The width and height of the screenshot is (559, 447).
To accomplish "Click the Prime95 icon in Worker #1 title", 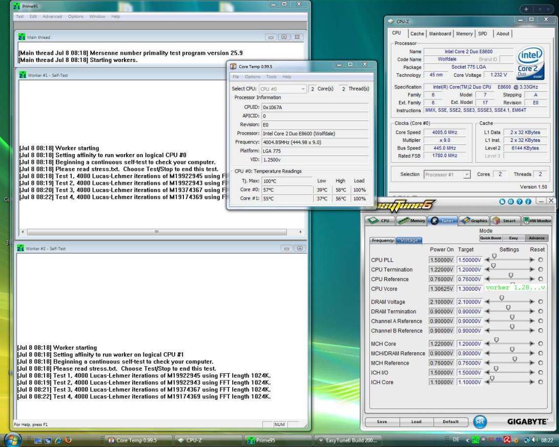I will [x=23, y=75].
